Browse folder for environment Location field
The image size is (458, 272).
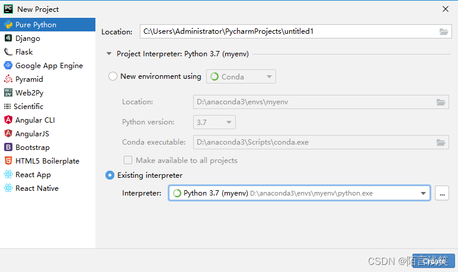[x=441, y=102]
